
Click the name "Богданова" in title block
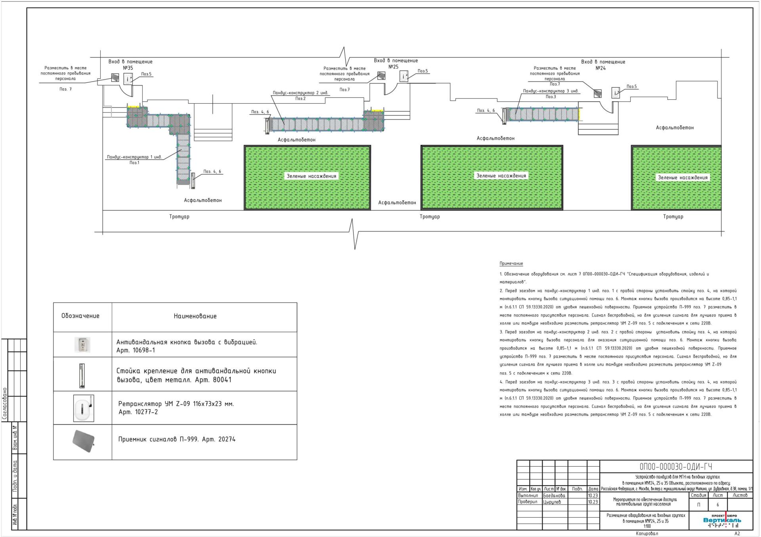point(554,495)
